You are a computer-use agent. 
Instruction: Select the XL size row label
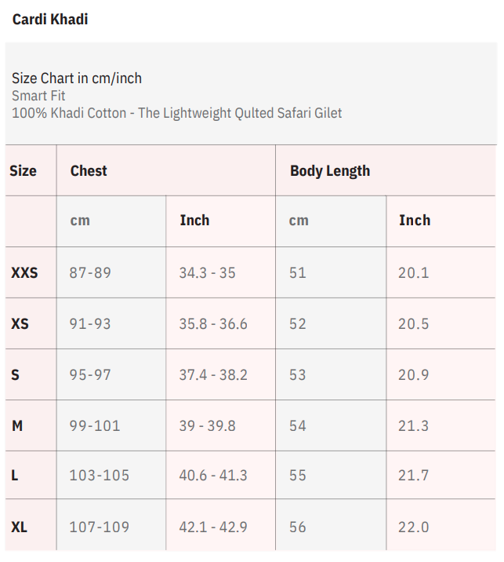point(20,527)
